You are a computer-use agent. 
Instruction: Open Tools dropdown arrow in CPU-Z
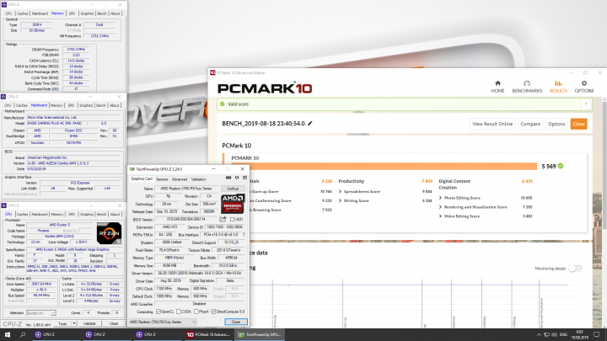[73, 323]
